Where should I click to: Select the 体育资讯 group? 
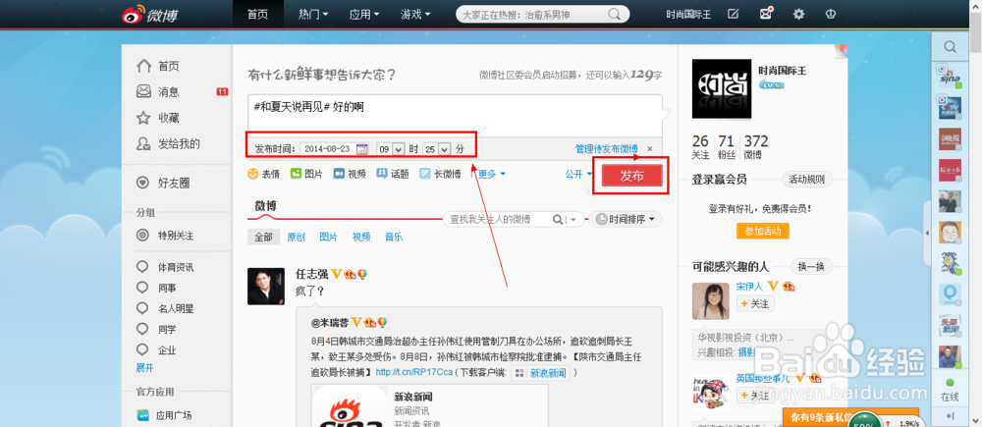pos(165,267)
